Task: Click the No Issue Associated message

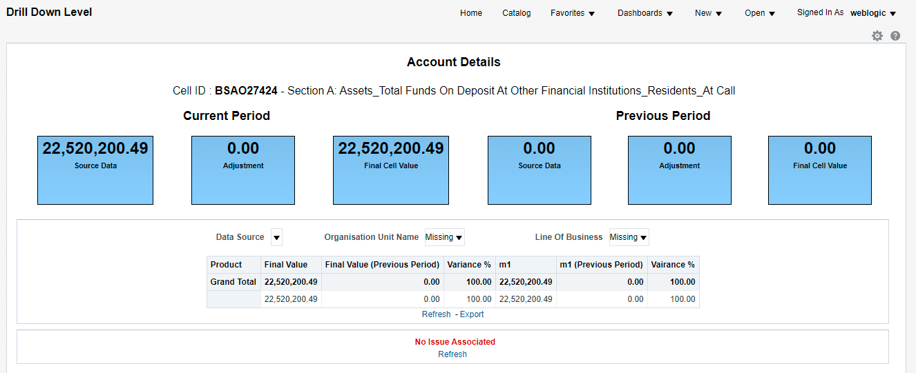Action: (x=455, y=342)
